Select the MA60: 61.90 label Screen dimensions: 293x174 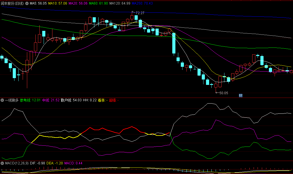98,3
